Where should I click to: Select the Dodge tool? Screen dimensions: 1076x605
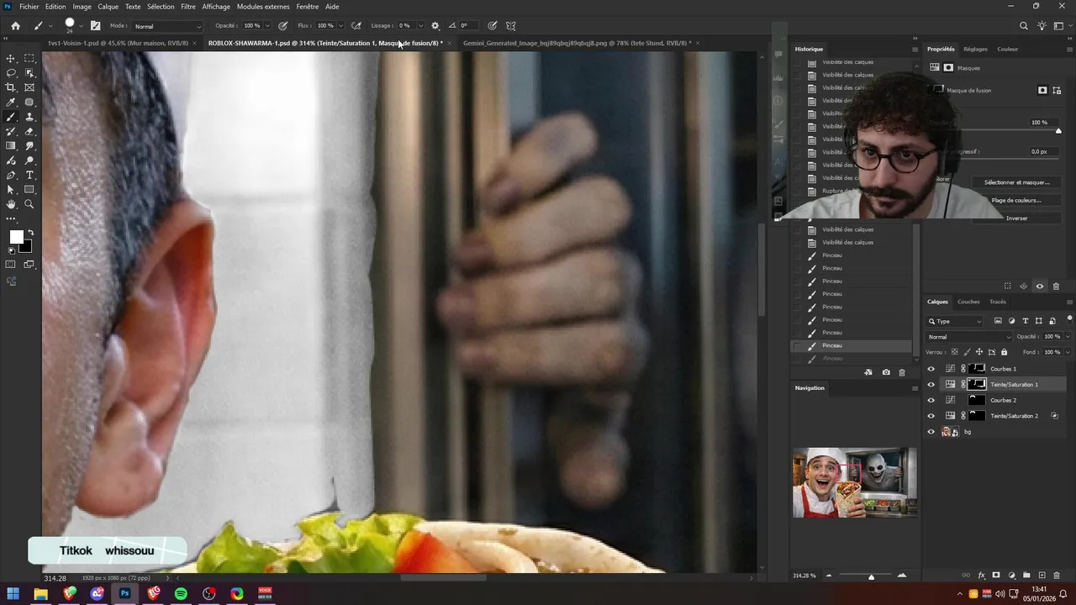[x=29, y=160]
